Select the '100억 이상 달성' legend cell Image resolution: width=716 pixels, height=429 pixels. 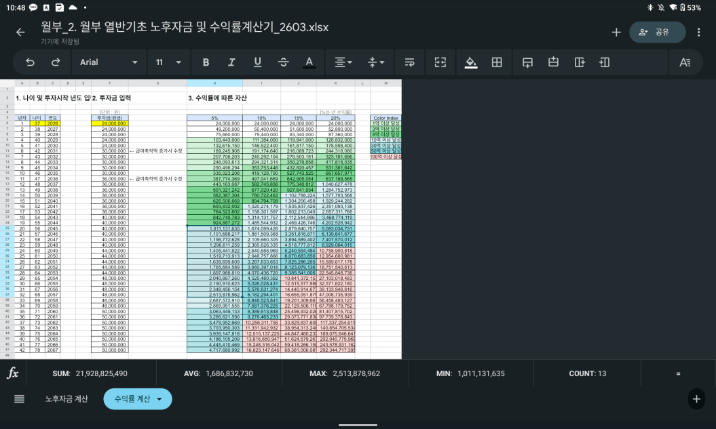click(x=386, y=157)
